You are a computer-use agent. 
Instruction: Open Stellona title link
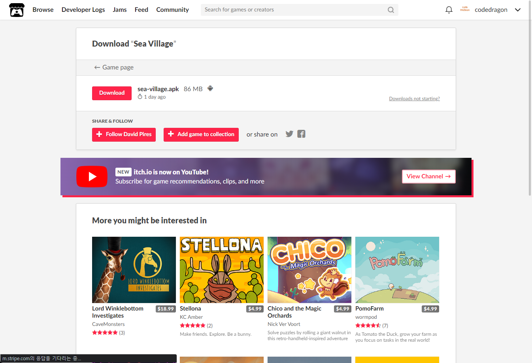point(190,309)
